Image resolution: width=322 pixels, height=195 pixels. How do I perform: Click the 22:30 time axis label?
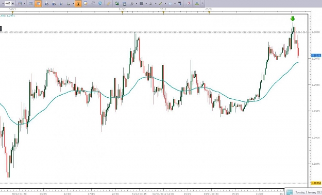click(115, 194)
